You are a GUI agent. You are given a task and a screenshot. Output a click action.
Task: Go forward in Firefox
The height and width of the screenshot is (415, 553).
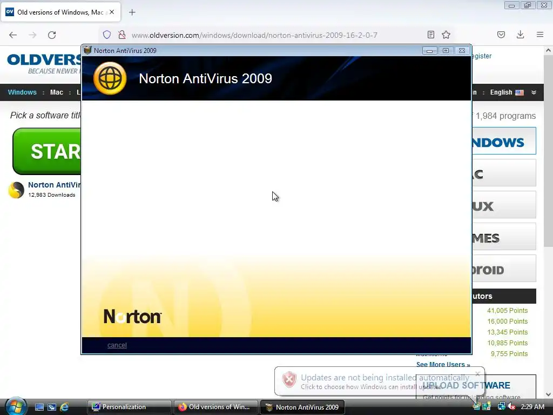tap(32, 35)
